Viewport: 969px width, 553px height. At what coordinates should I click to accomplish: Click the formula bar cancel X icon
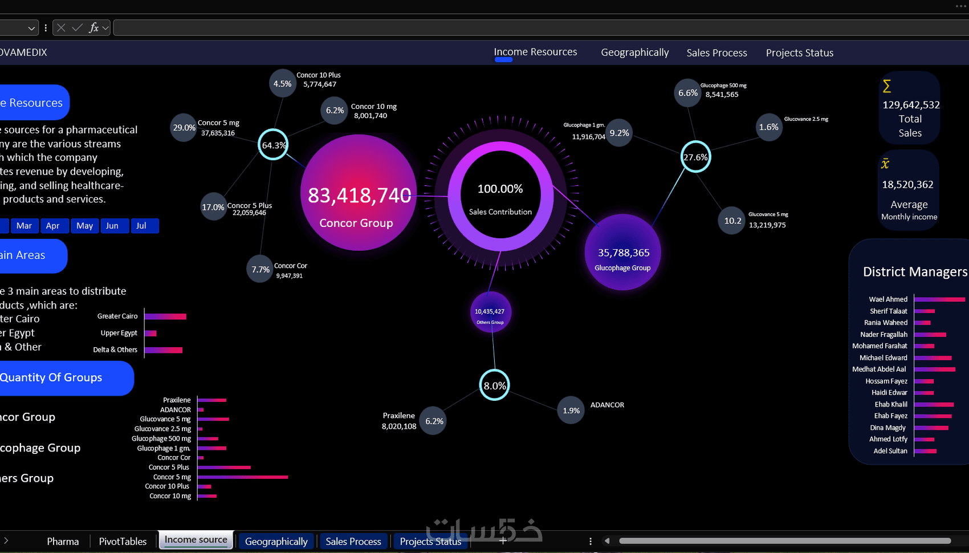pos(62,27)
